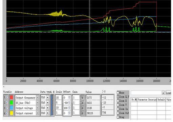Viewport: 173px width, 122px height.
Task: Expand the dropdown next to Load button
Action: (163, 93)
